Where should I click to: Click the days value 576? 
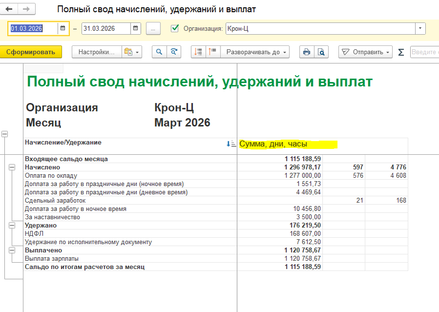click(x=358, y=175)
